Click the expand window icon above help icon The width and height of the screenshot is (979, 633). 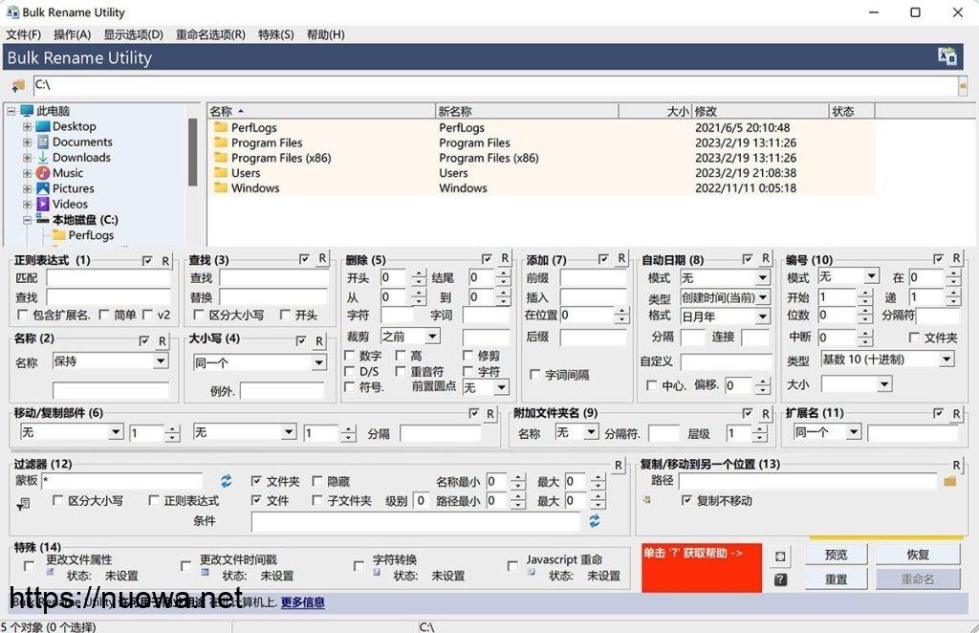click(780, 557)
